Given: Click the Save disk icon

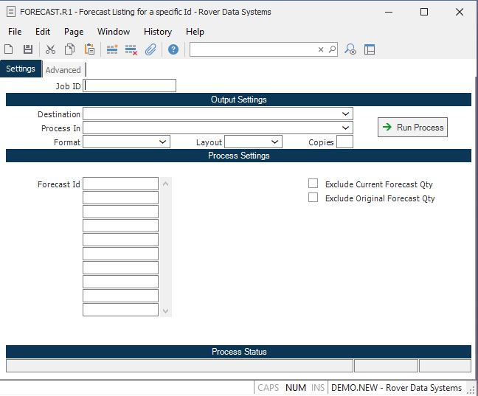Looking at the screenshot, I should click(x=28, y=49).
